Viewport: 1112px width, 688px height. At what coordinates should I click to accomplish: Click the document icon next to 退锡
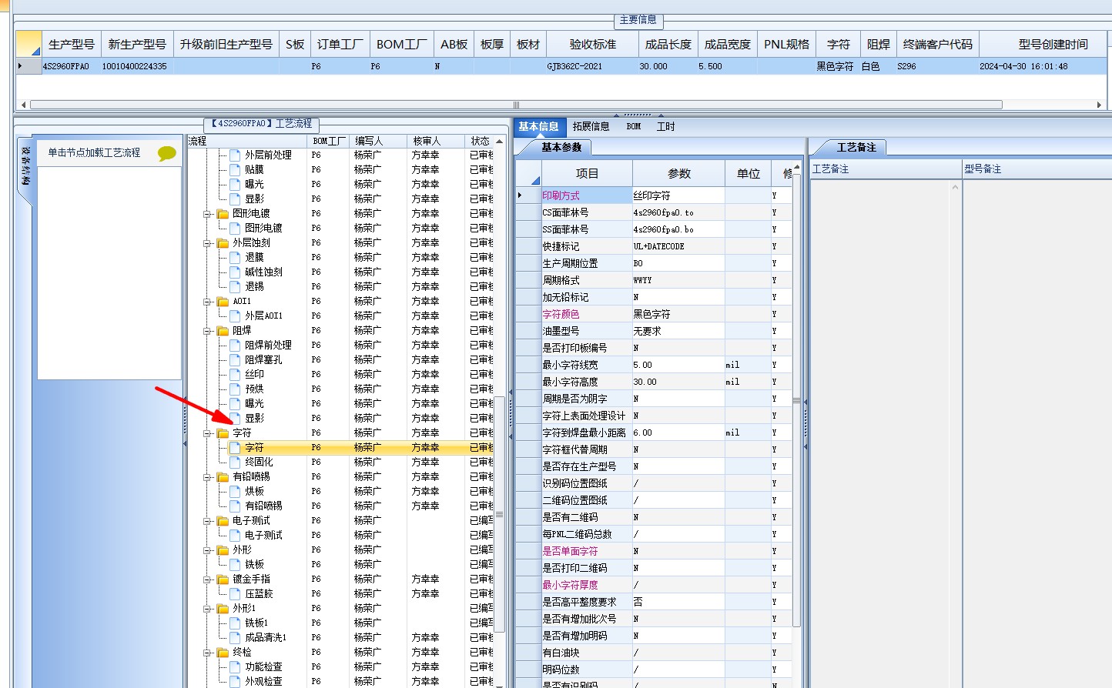click(x=235, y=286)
